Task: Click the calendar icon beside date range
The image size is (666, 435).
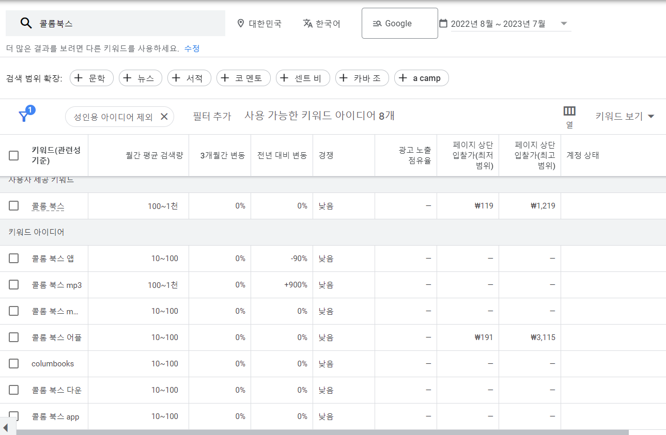Action: (443, 23)
